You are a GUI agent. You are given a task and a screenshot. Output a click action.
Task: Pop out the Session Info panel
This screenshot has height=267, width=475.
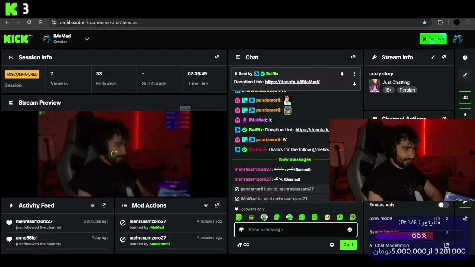pos(217,57)
